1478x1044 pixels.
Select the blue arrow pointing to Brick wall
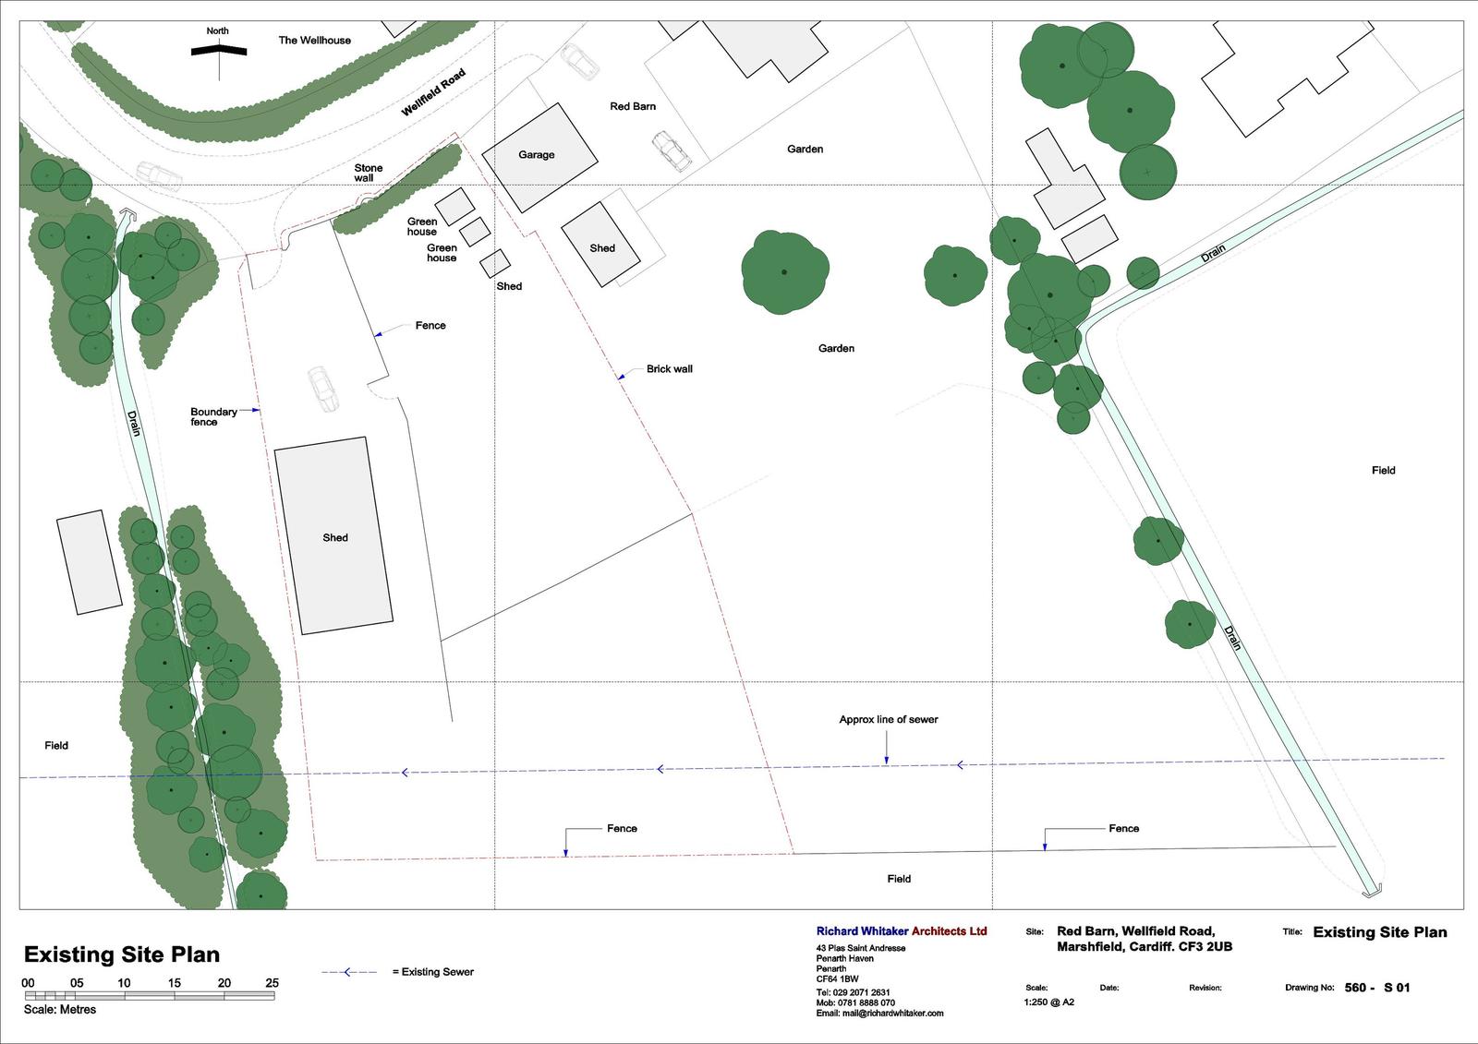[x=623, y=375]
